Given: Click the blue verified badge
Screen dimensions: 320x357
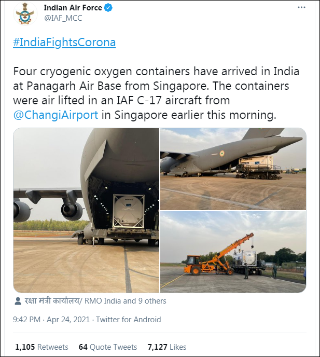Looking at the screenshot, I should click(107, 8).
